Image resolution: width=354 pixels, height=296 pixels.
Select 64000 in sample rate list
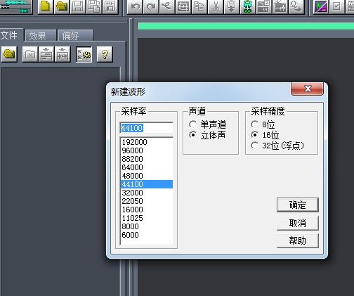[147, 167]
